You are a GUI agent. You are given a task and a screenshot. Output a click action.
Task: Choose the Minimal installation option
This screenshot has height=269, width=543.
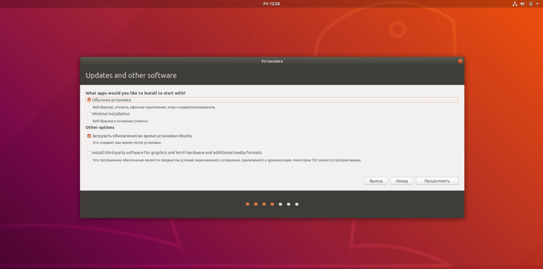(89, 114)
